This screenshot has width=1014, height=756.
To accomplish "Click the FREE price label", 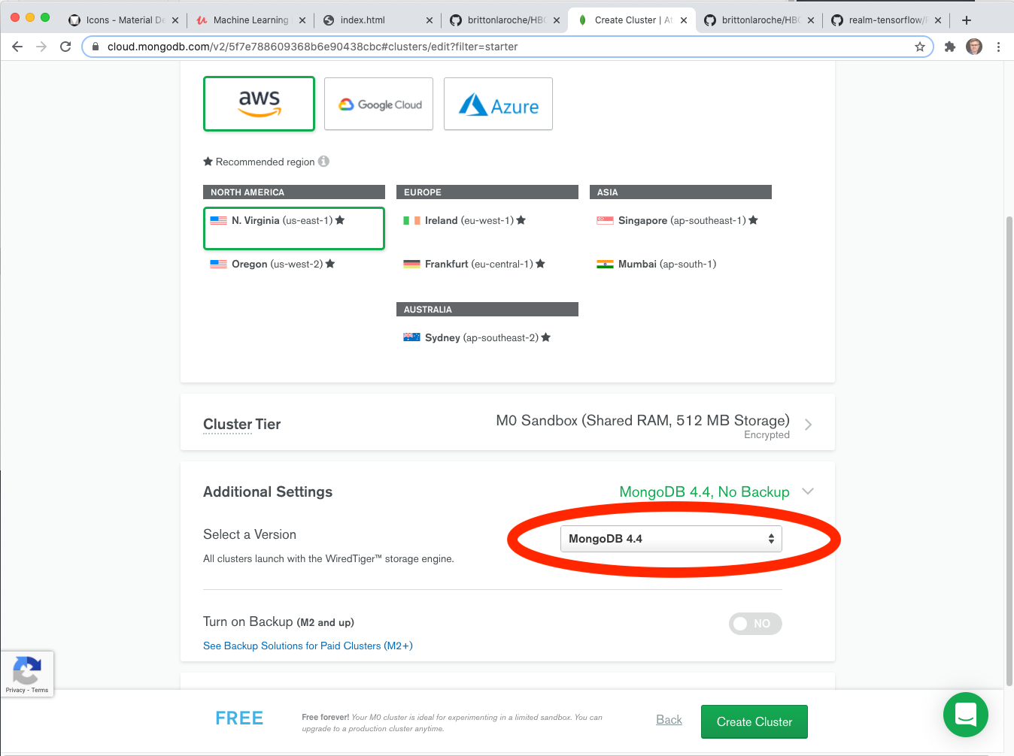I will 239,718.
